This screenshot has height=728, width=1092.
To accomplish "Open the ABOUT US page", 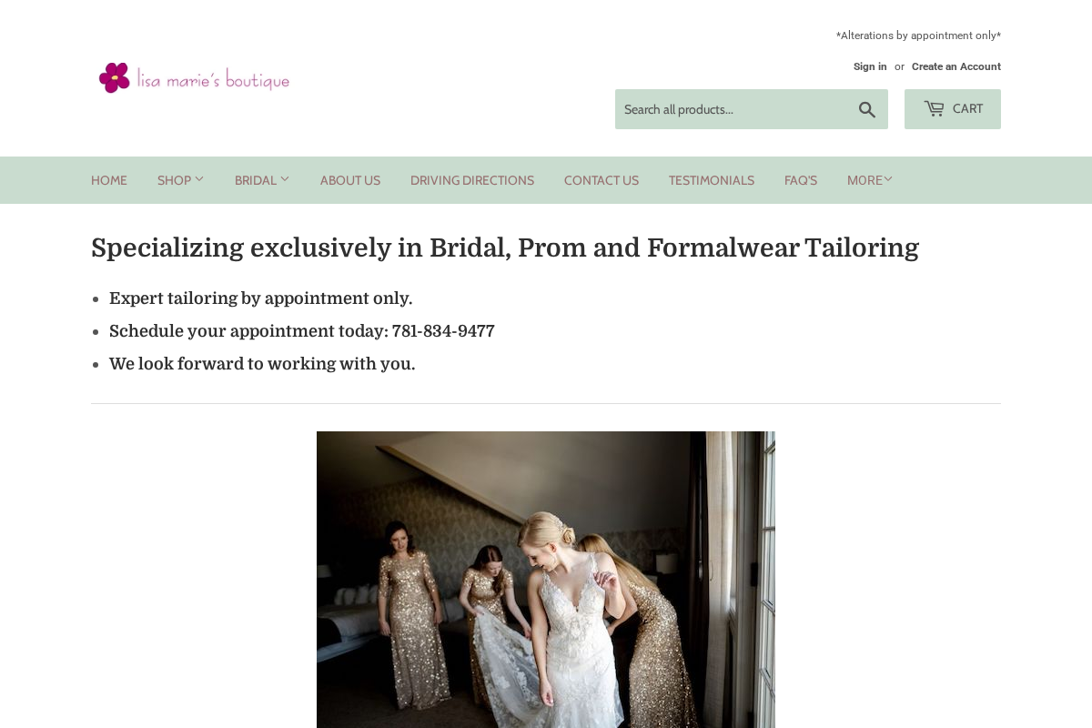I will 350,180.
